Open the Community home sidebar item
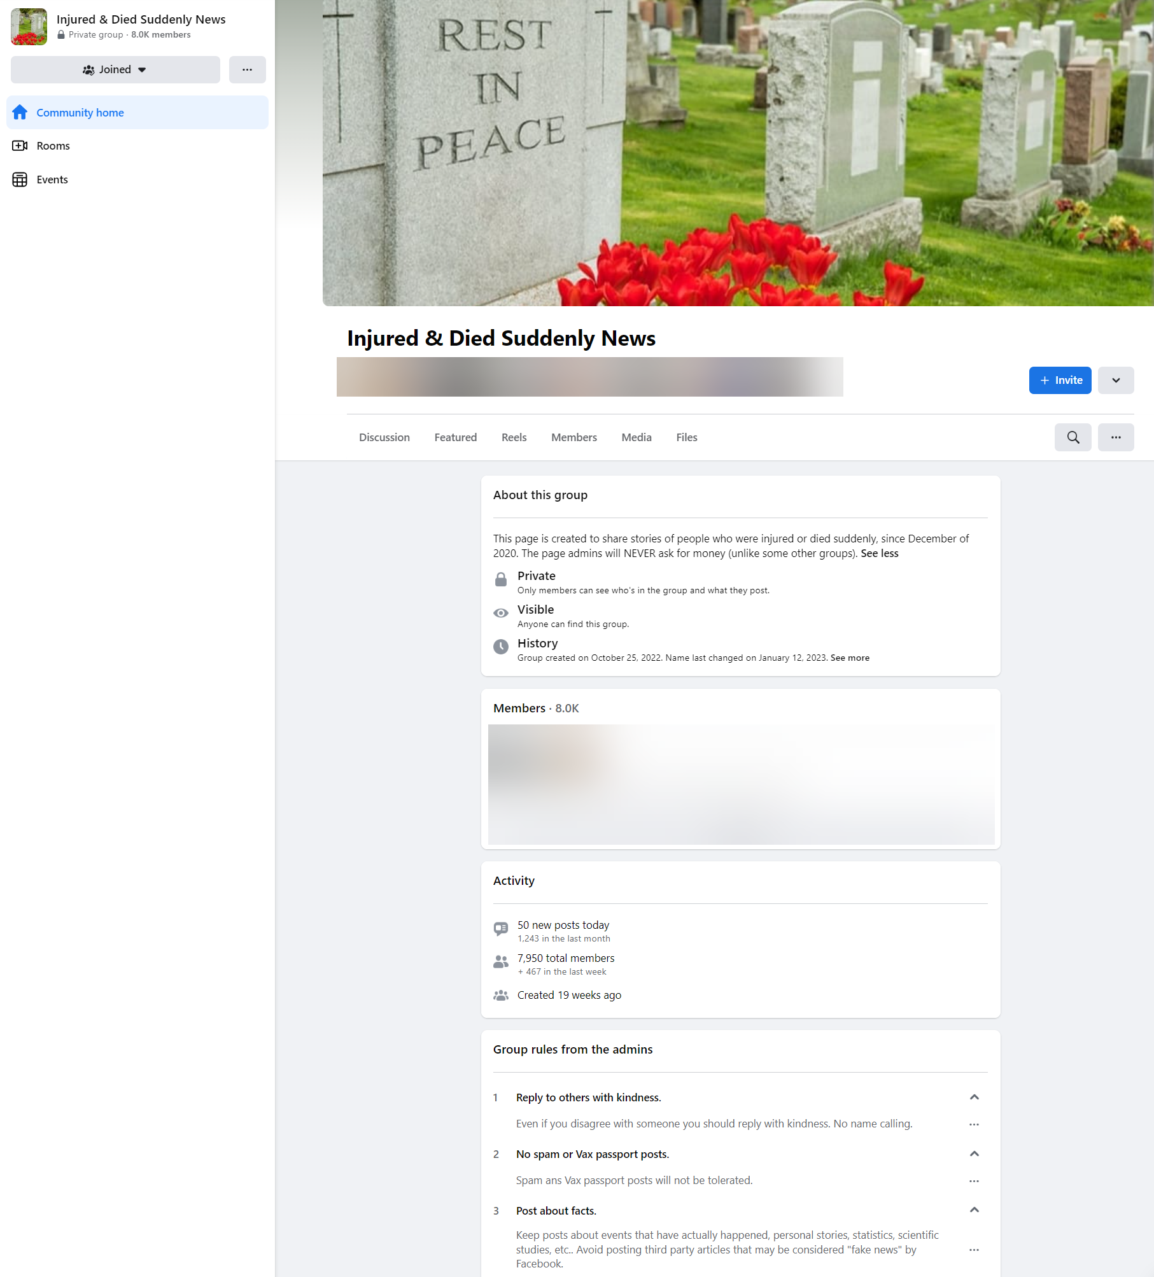The width and height of the screenshot is (1154, 1277). click(80, 112)
